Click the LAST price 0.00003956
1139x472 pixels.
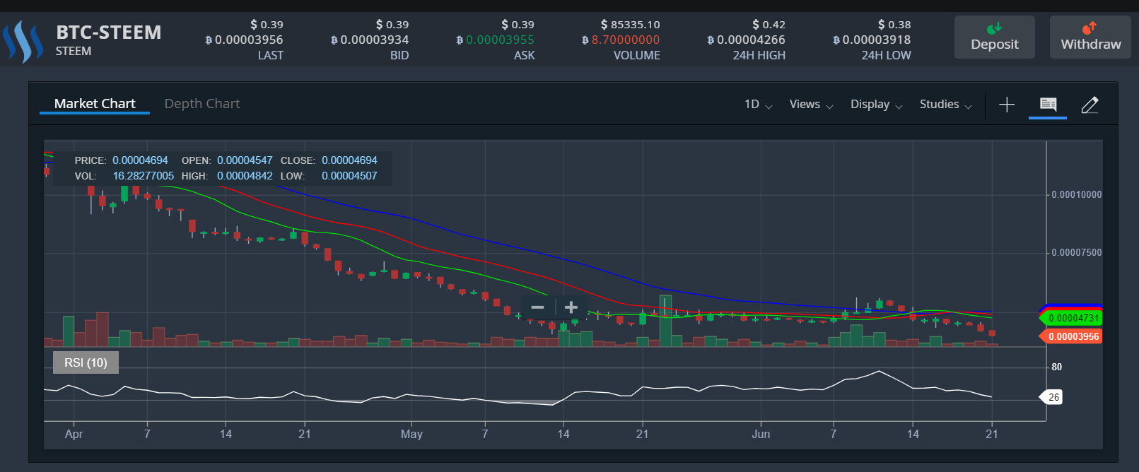pos(244,40)
